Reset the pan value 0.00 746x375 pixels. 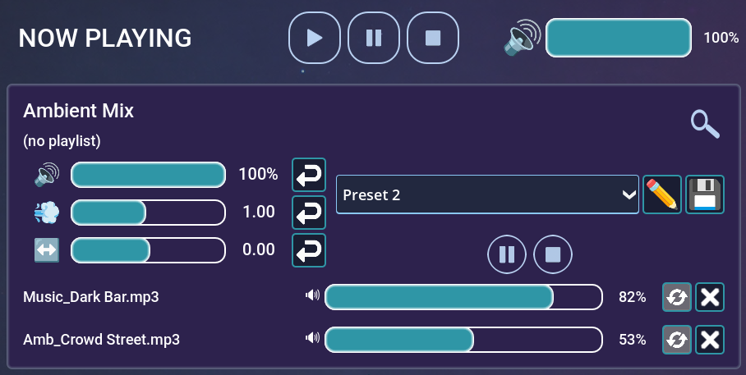point(309,250)
